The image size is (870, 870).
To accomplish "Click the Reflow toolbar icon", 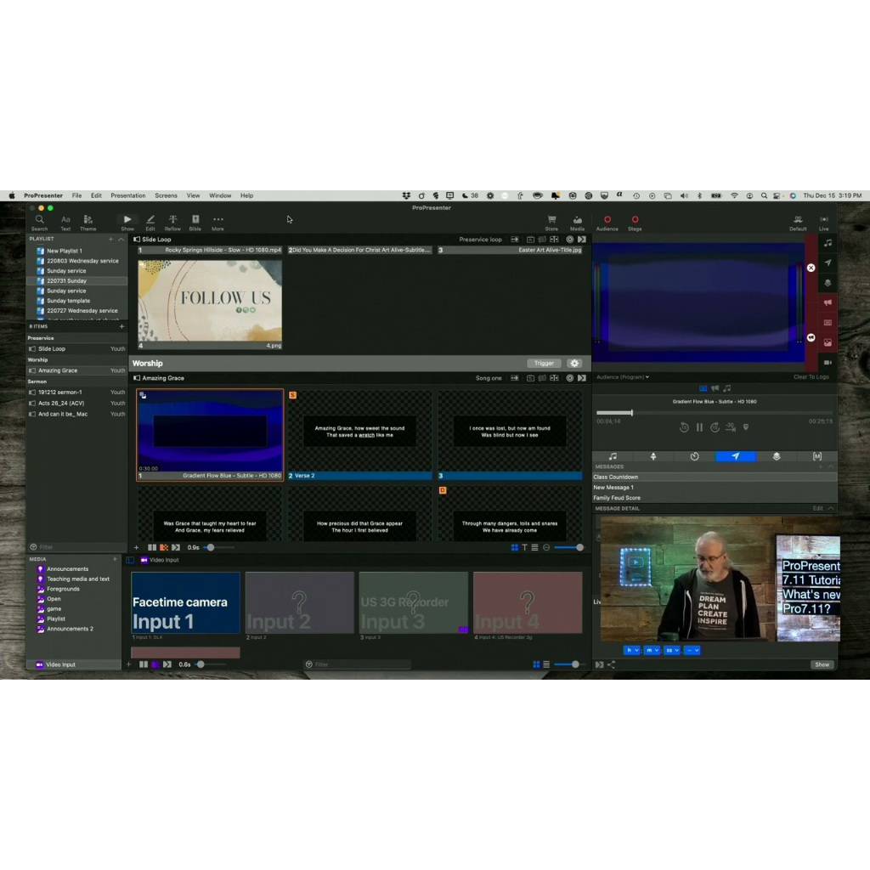I will coord(172,222).
